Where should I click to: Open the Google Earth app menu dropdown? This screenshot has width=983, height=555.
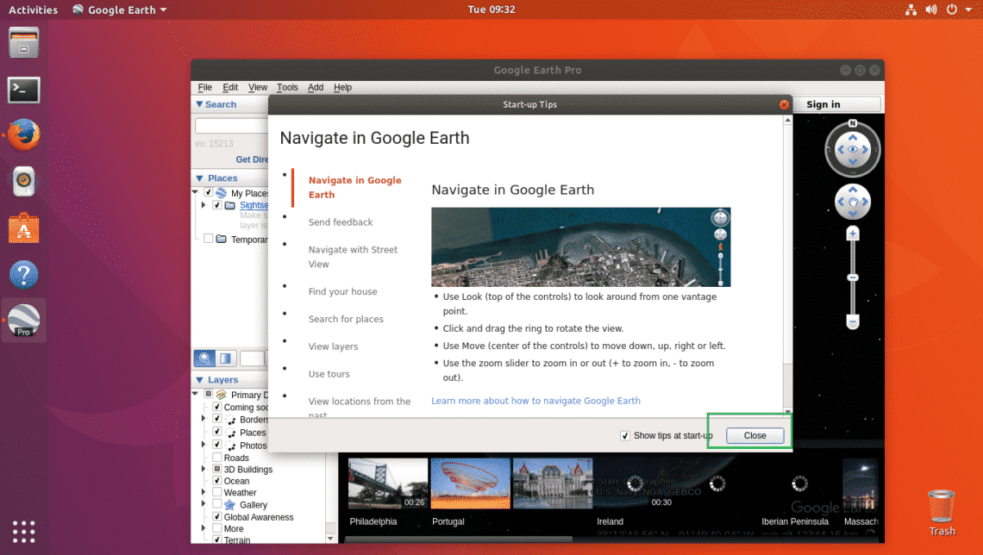pos(120,9)
